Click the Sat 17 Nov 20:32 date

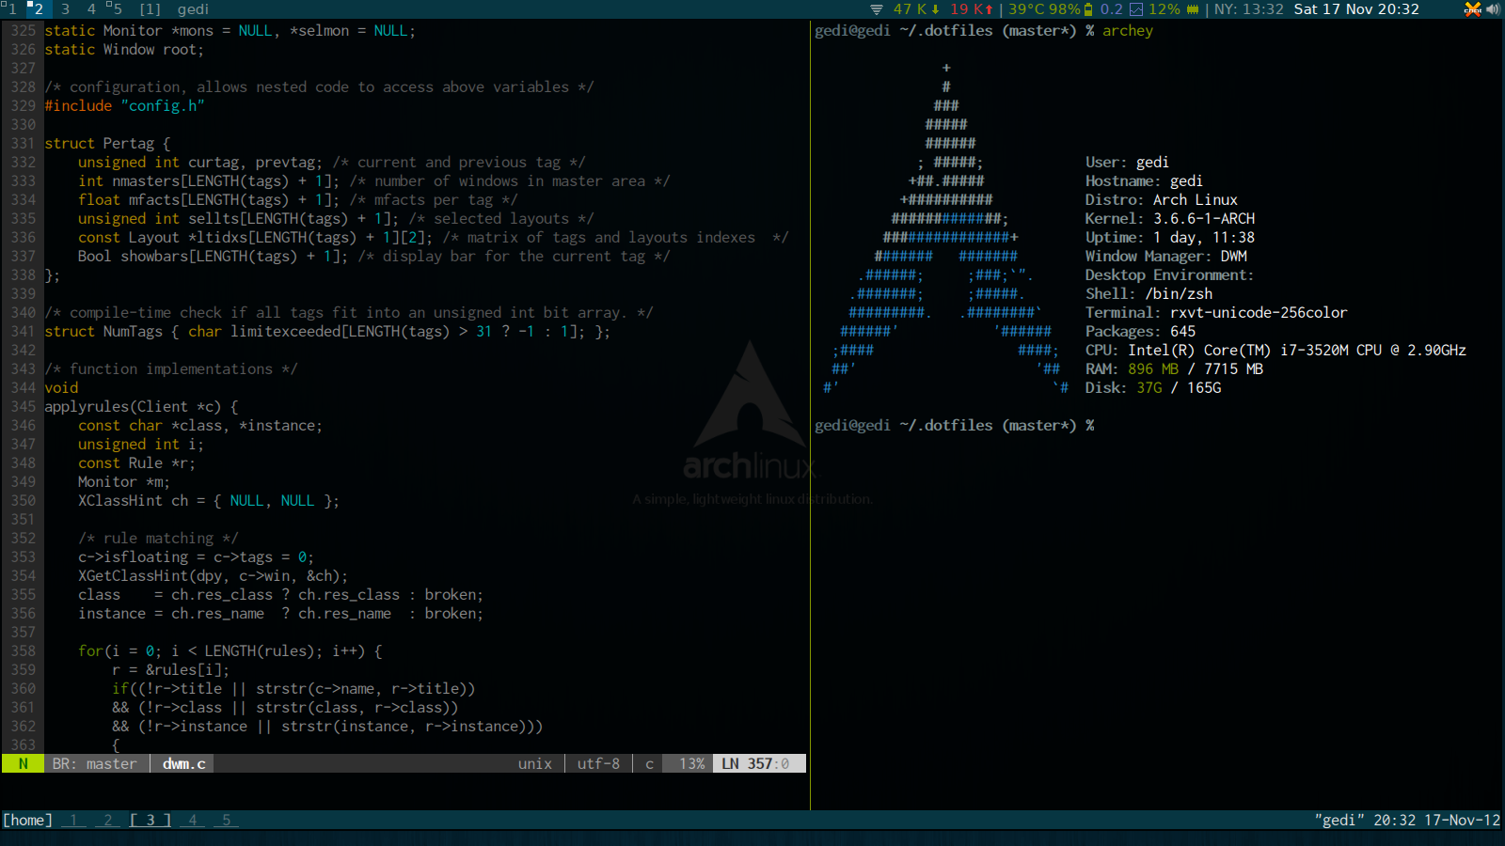(1356, 9)
